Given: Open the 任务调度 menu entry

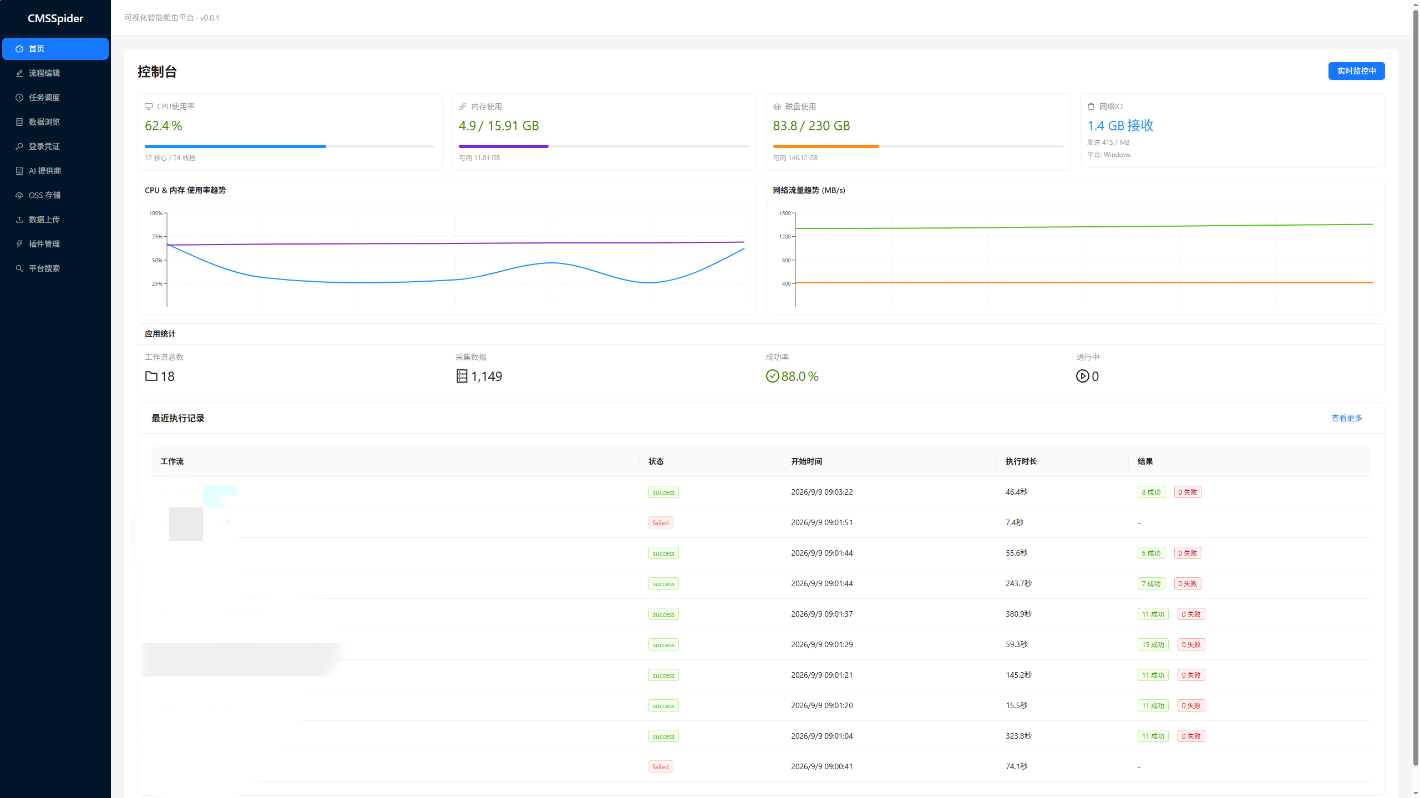Looking at the screenshot, I should [x=55, y=98].
